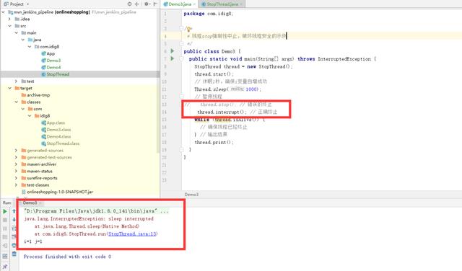462x271 pixels.
Task: Click the collapse all icon in Project panel
Action: (x=136, y=4)
